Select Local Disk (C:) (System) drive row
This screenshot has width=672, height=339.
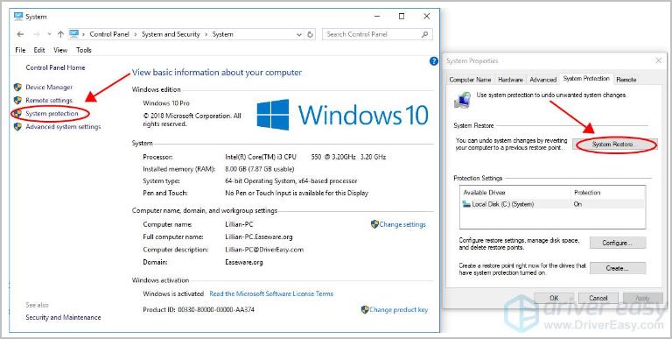coord(552,205)
